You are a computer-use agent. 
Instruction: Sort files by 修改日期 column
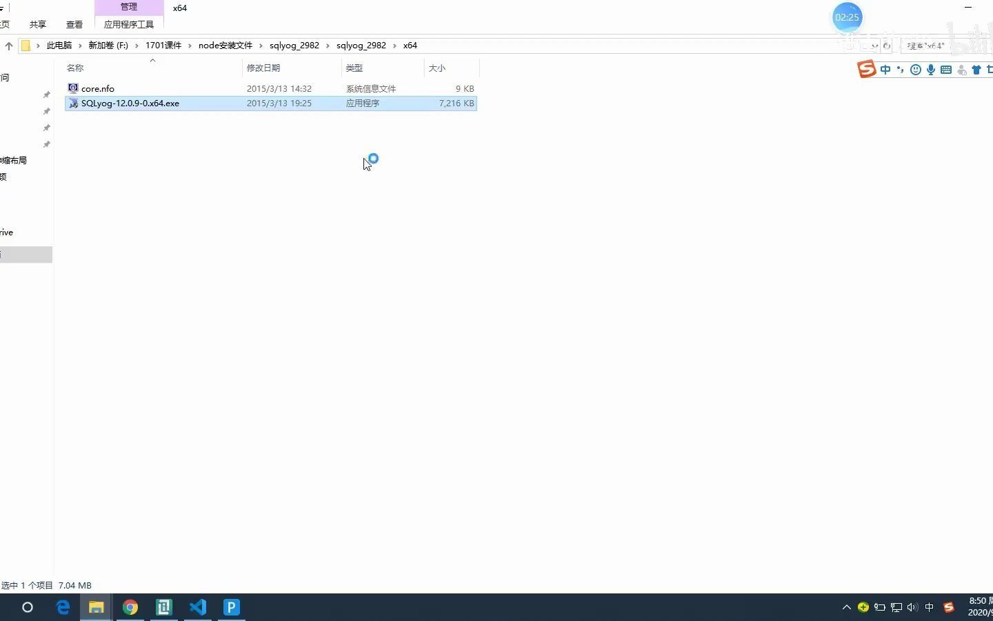click(x=263, y=68)
